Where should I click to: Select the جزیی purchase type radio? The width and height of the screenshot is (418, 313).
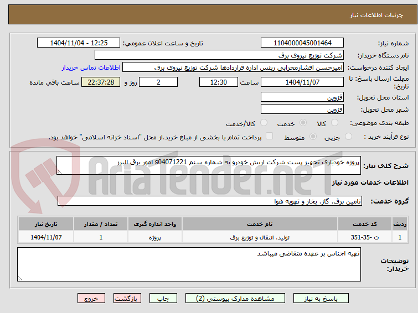point(348,137)
